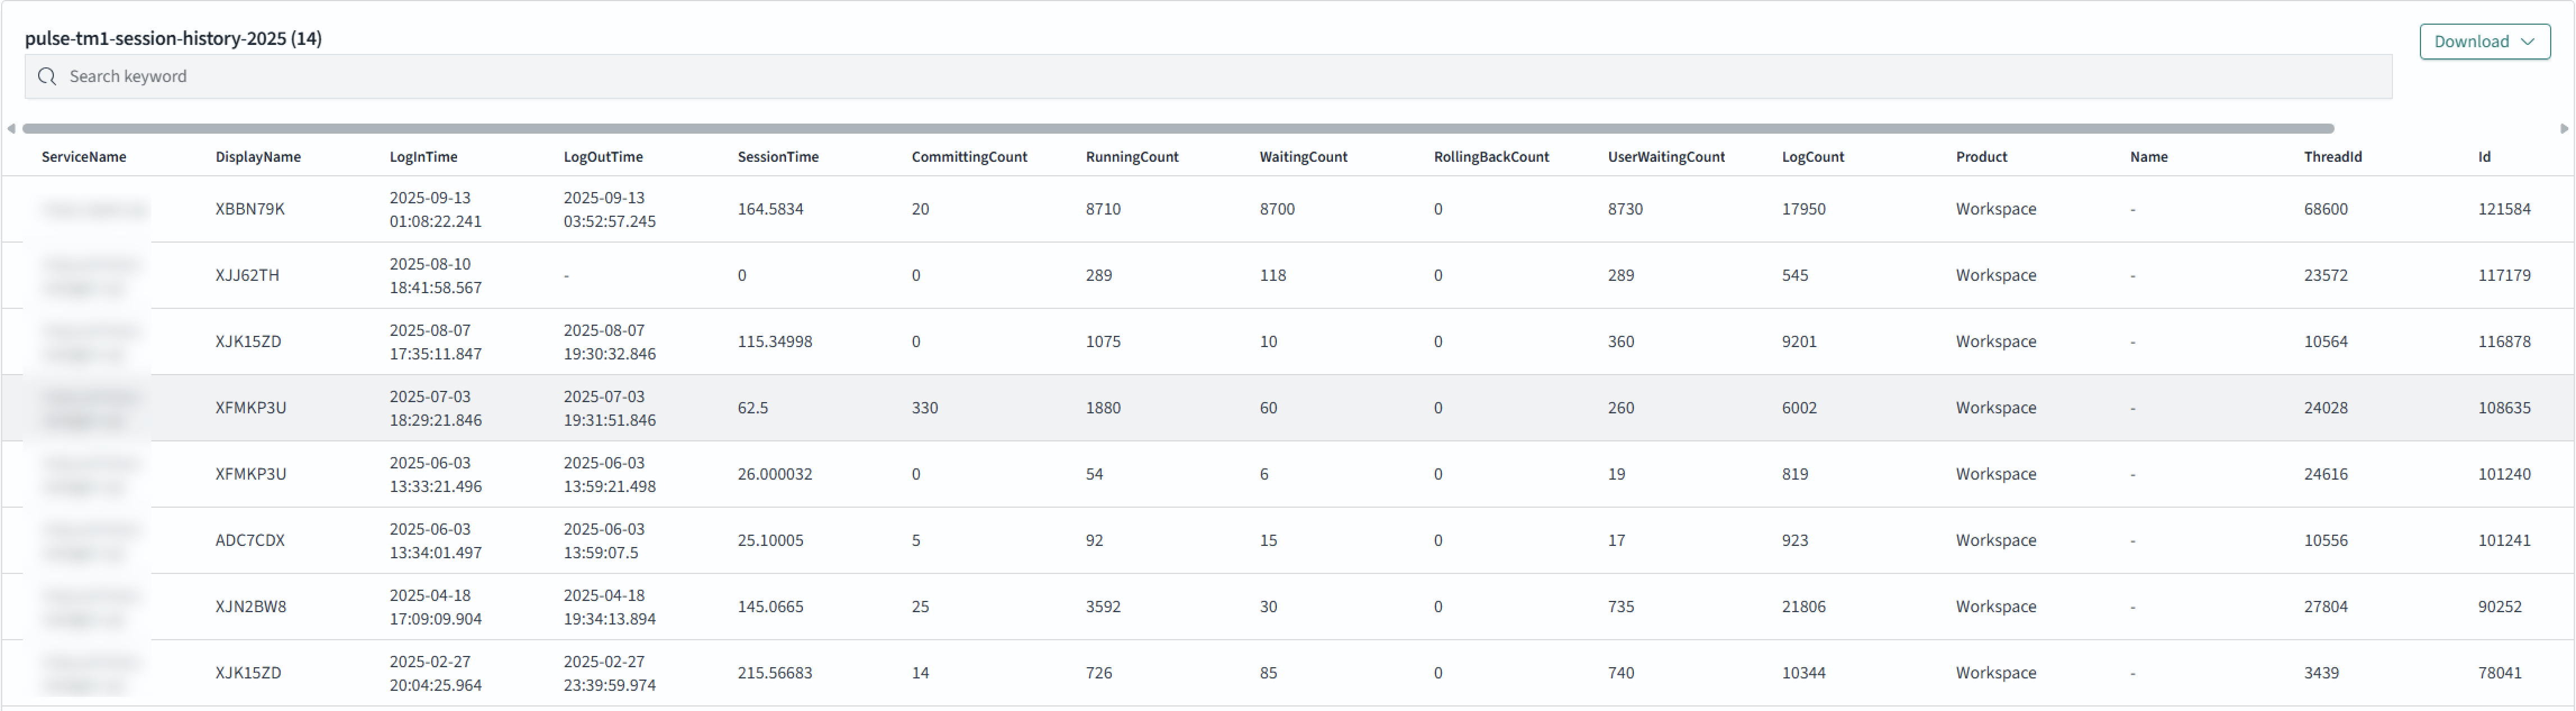This screenshot has height=711, width=2576.
Task: Click the pulse-tm1-session-history-2025 title
Action: coord(173,38)
